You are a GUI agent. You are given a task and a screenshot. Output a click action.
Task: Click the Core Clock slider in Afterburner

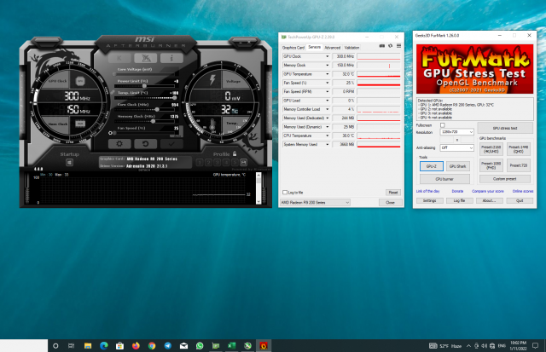(144, 110)
